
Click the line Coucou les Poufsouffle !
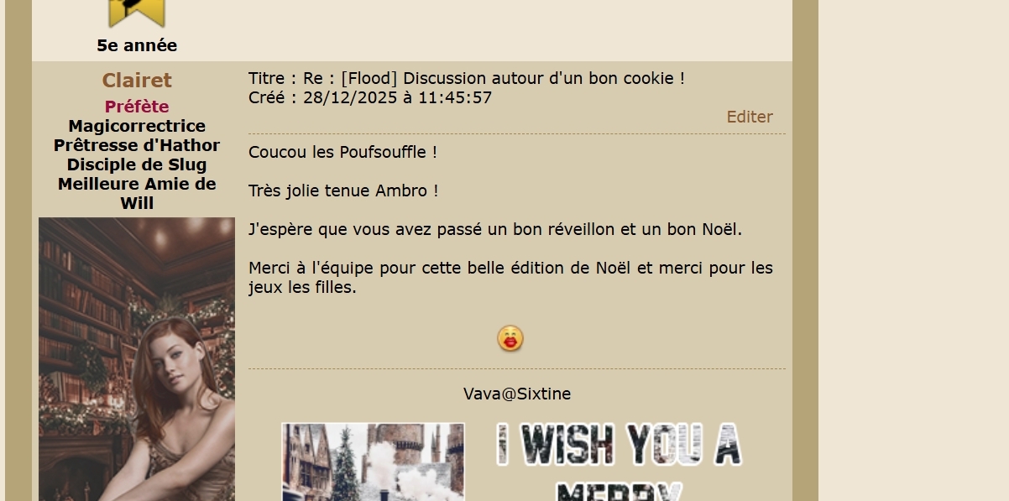coord(342,152)
